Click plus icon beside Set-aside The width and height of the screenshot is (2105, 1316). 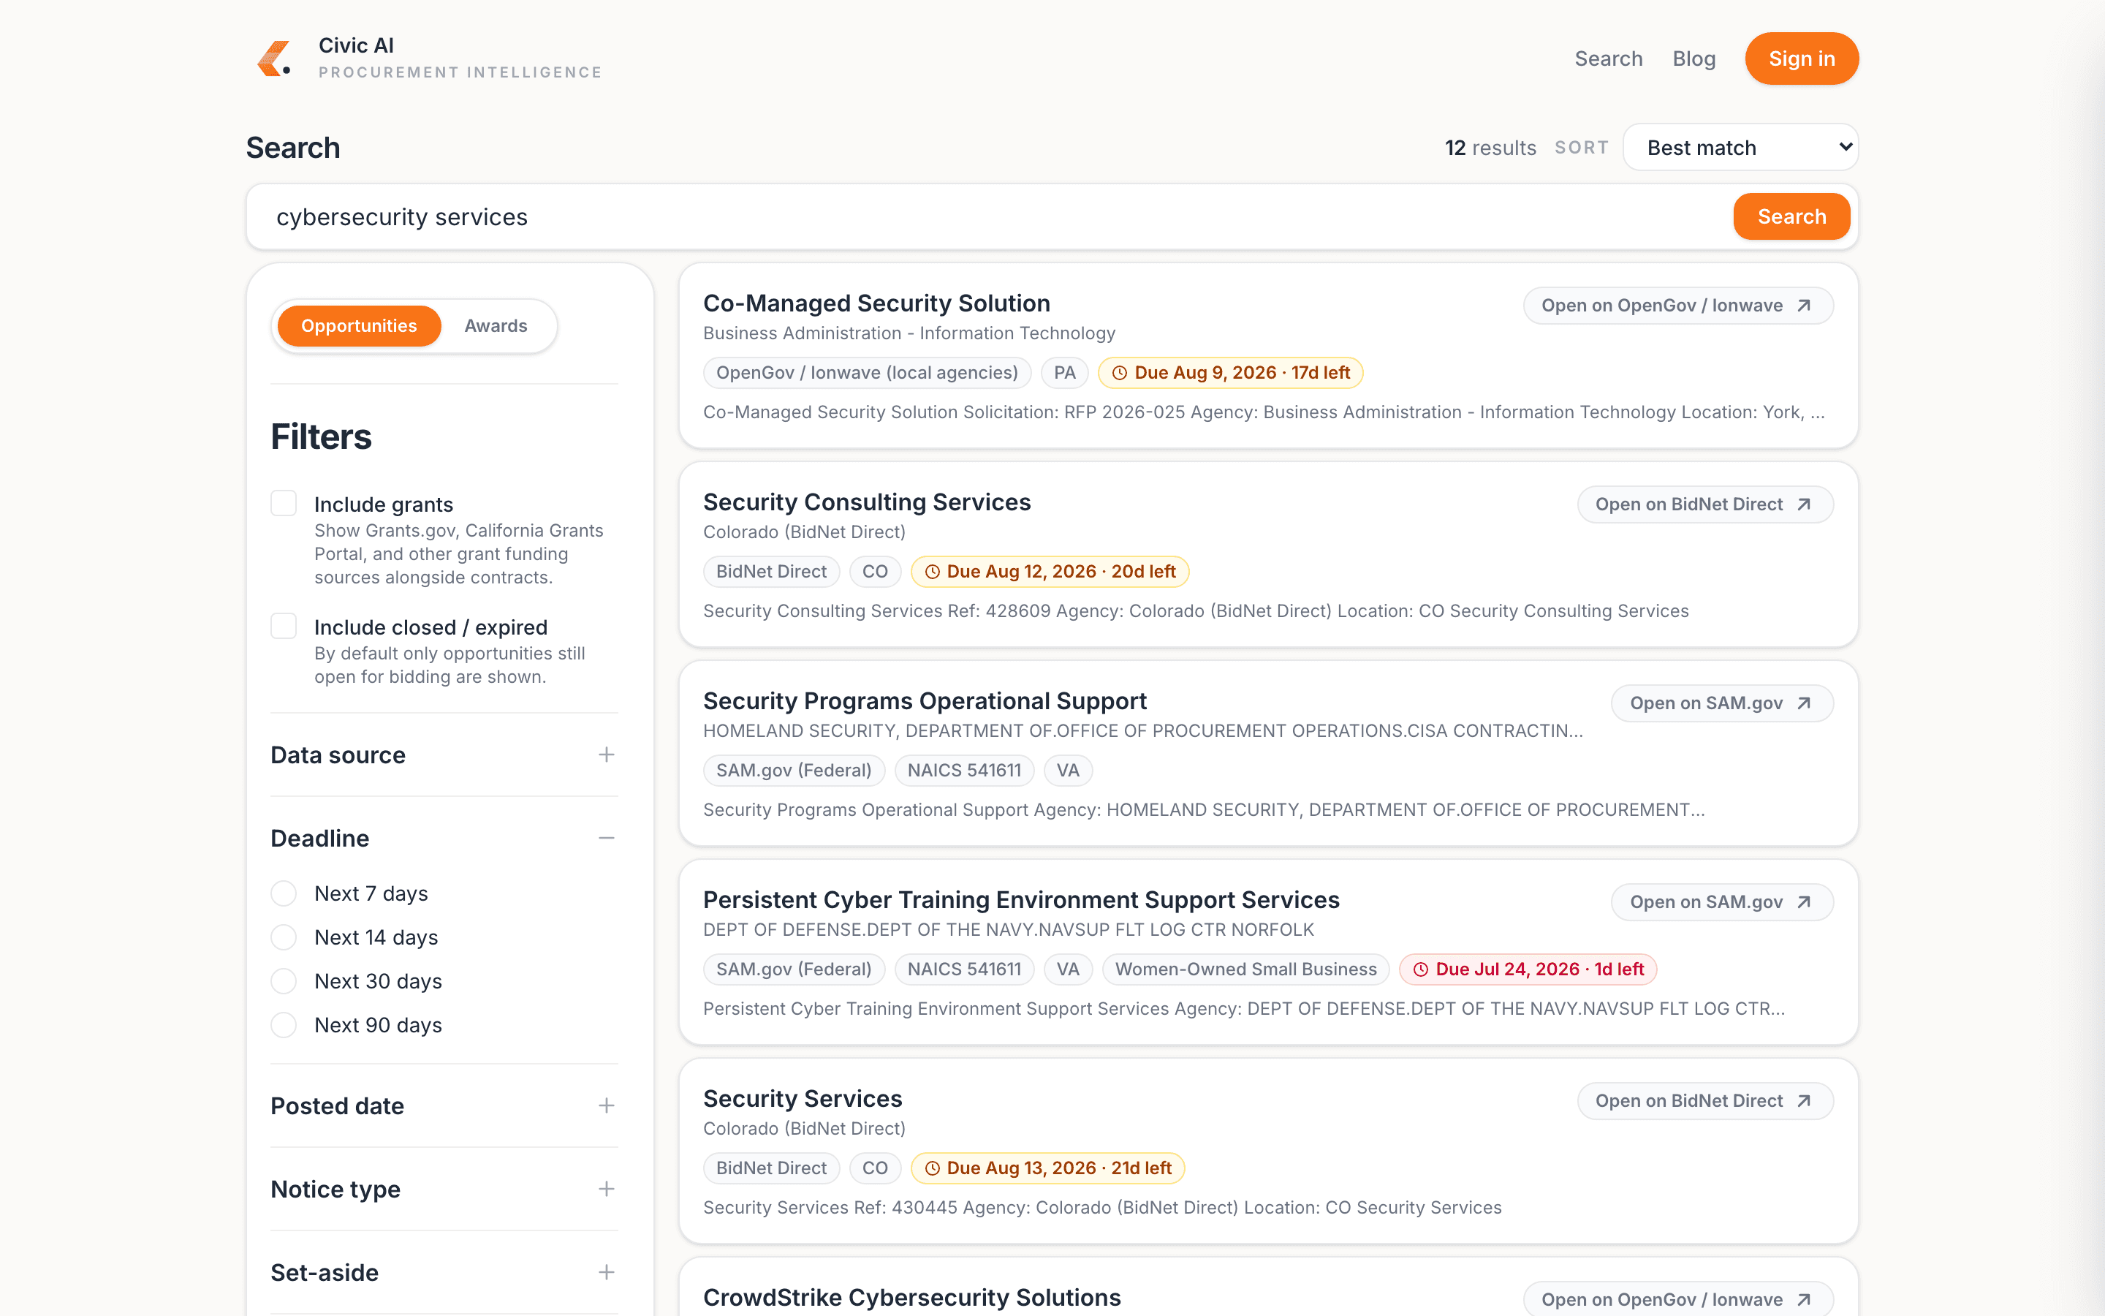coord(606,1272)
